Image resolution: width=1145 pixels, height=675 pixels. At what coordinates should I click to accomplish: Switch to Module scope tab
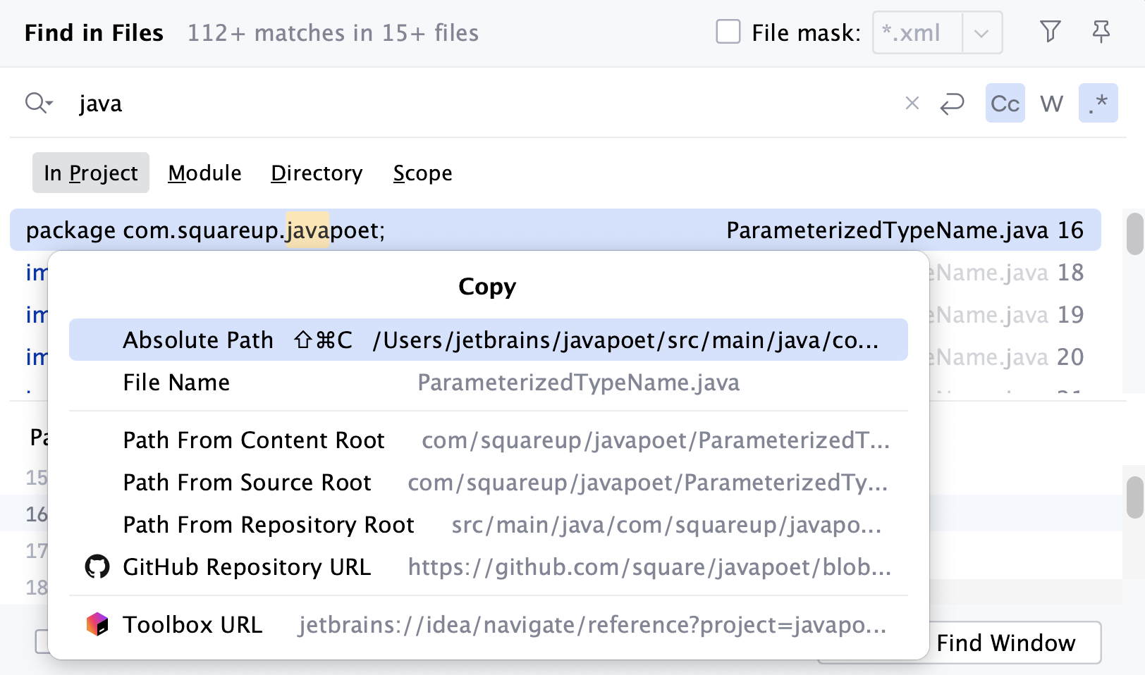click(x=204, y=173)
